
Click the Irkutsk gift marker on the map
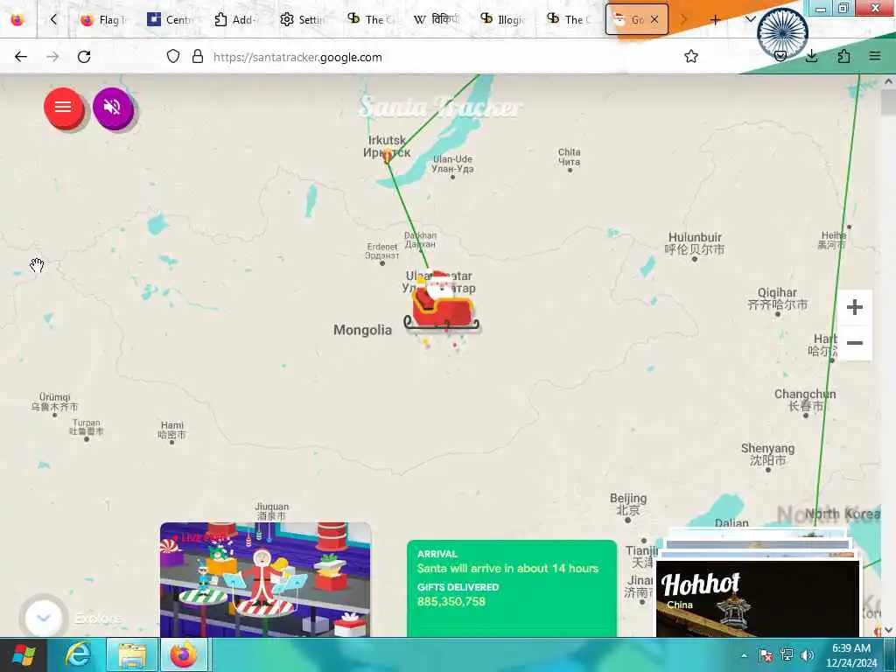pyautogui.click(x=387, y=156)
